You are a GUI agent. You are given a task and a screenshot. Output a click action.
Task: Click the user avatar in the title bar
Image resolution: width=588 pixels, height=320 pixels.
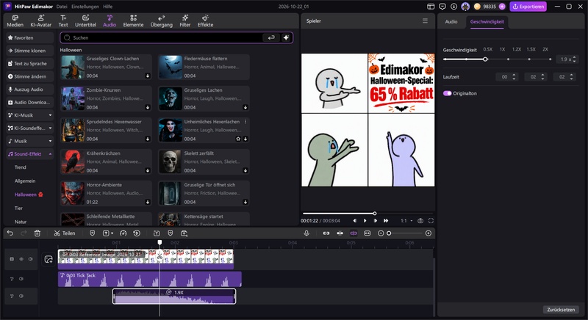coord(465,7)
